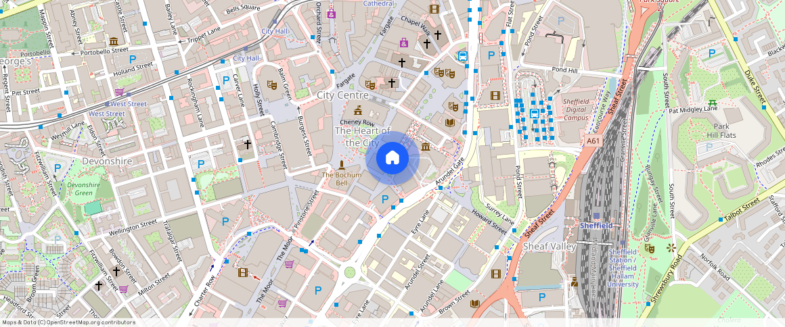Click The Bochum Bell monument icon
Image resolution: width=785 pixels, height=327 pixels.
pyautogui.click(x=340, y=166)
